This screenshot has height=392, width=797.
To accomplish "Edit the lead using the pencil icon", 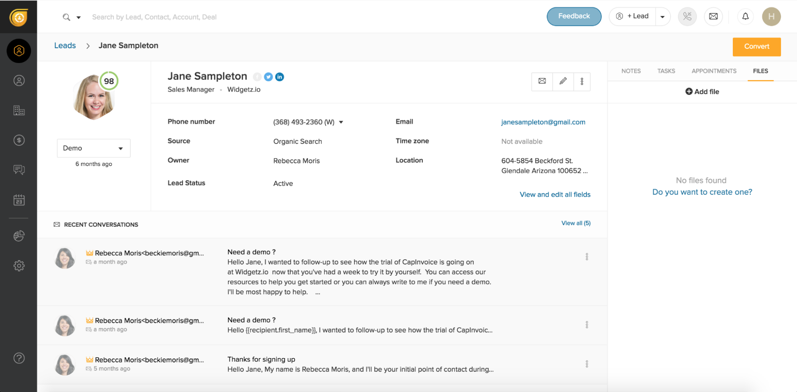I will (563, 81).
